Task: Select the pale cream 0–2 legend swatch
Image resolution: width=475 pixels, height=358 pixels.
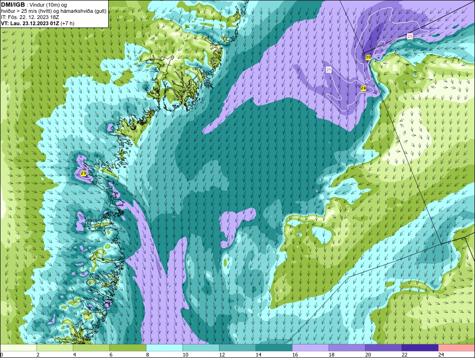Action: (x=18, y=348)
